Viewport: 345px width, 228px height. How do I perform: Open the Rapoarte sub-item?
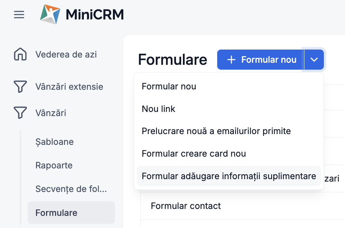[x=54, y=166]
